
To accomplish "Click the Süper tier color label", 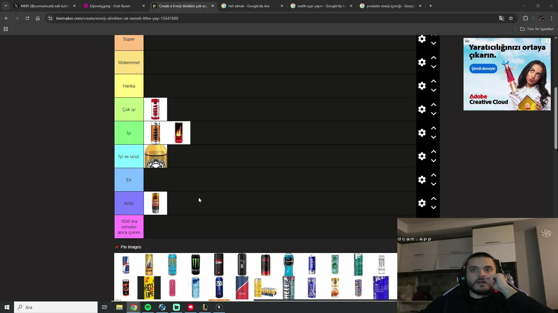I will (x=129, y=43).
